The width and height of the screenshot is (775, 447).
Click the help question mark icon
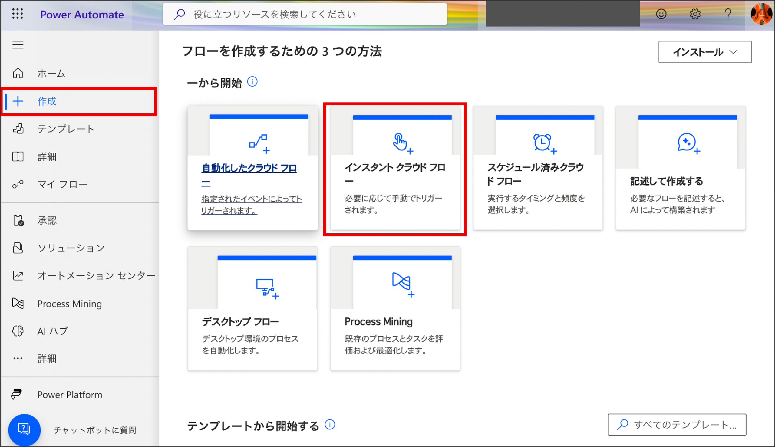pyautogui.click(x=728, y=14)
